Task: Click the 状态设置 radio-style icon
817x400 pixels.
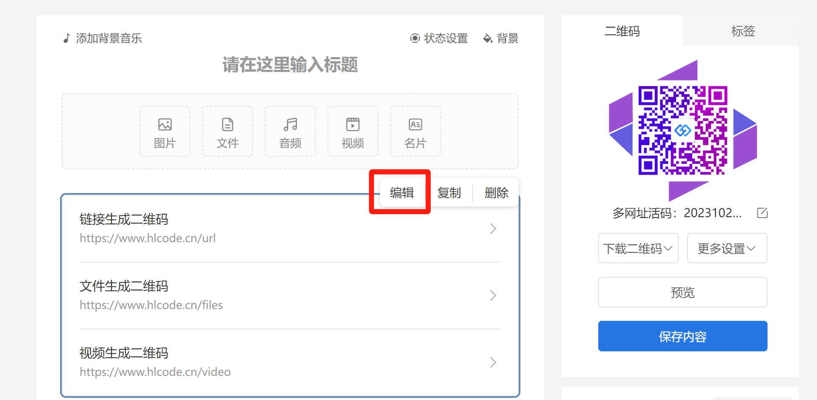Action: (x=415, y=39)
